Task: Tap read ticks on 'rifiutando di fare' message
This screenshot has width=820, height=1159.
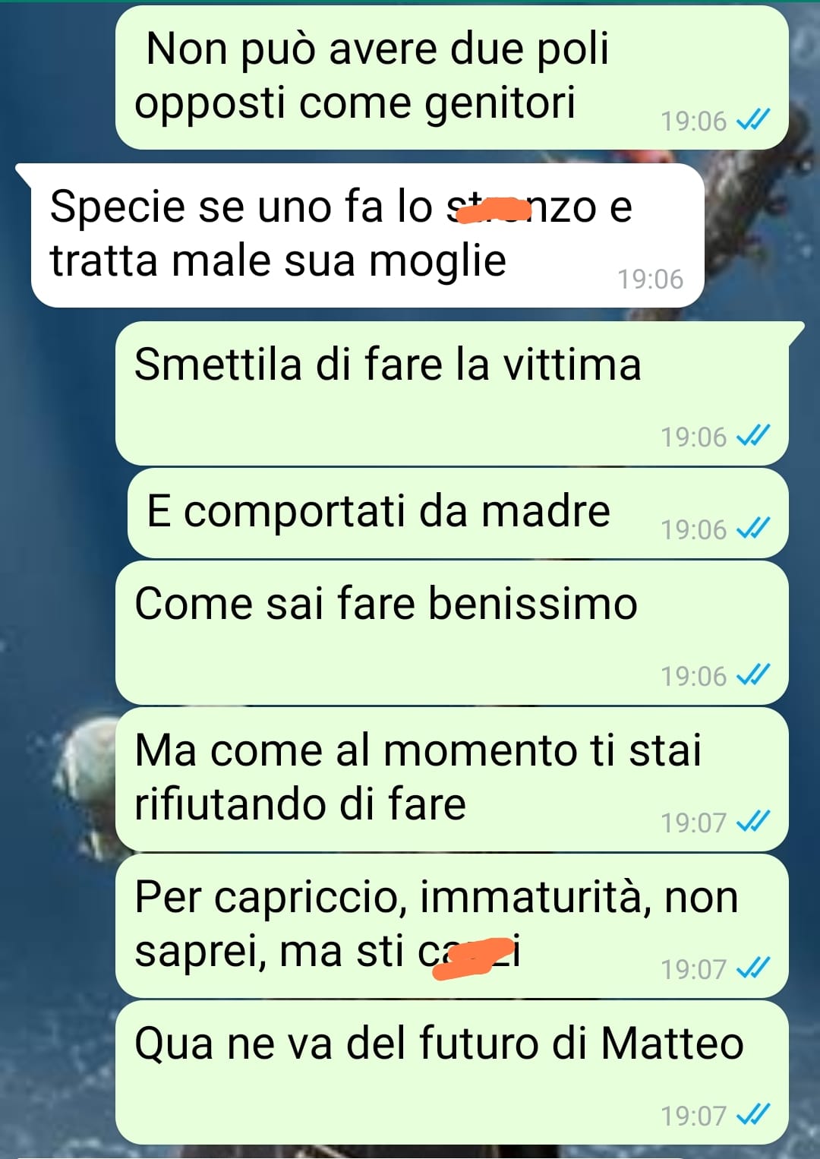Action: tap(754, 822)
